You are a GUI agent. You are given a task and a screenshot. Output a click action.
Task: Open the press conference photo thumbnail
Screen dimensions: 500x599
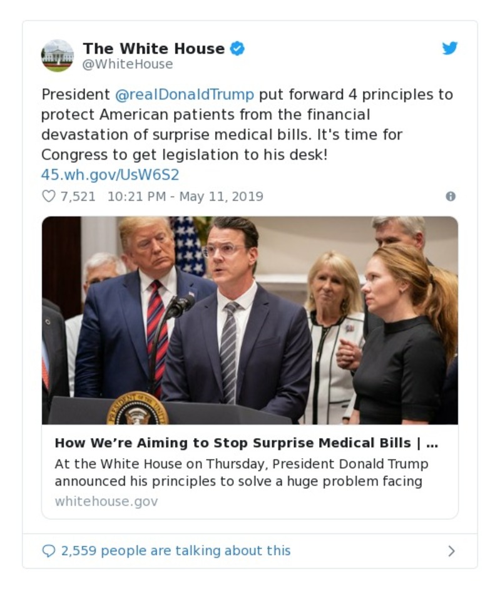[x=250, y=320]
